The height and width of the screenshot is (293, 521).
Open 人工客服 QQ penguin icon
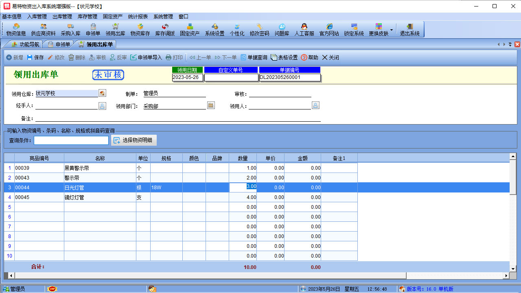(x=304, y=29)
